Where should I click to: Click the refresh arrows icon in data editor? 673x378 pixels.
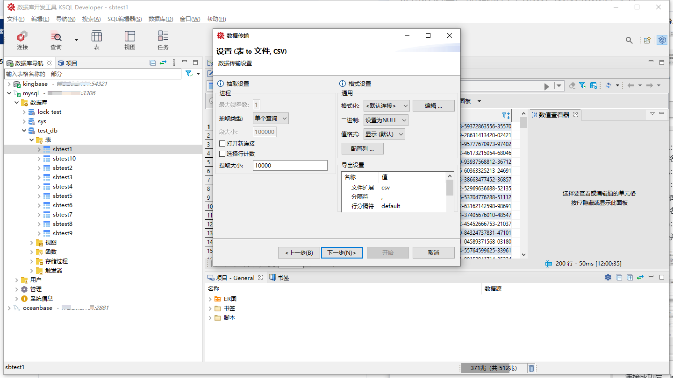pyautogui.click(x=609, y=85)
